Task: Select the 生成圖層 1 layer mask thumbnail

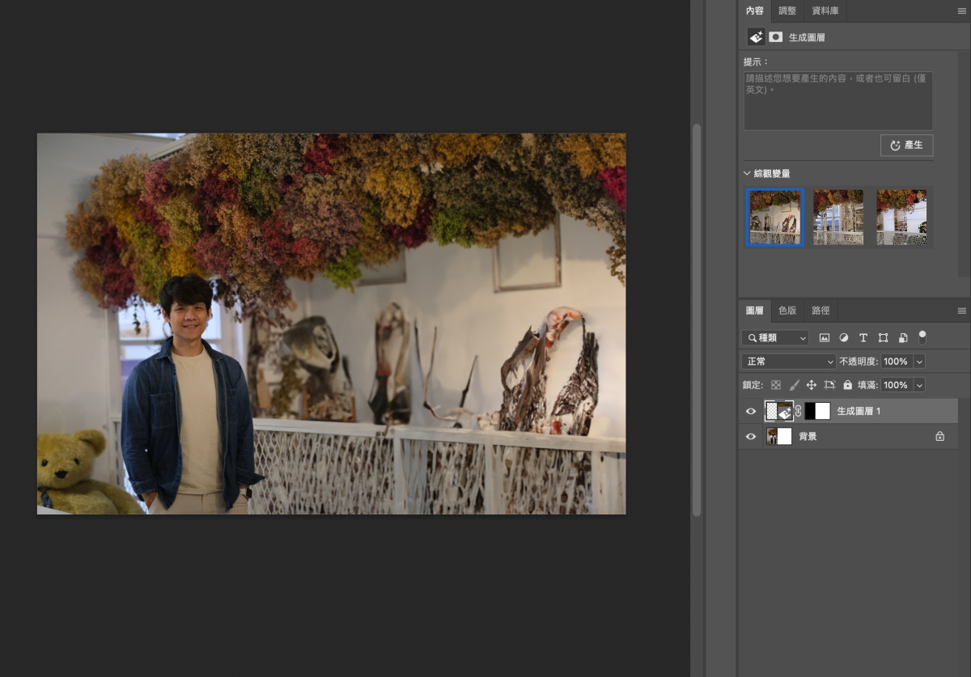Action: tap(817, 412)
